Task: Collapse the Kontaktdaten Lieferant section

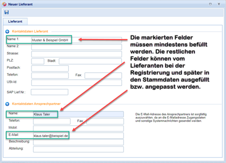Action: pyautogui.click(x=7, y=31)
